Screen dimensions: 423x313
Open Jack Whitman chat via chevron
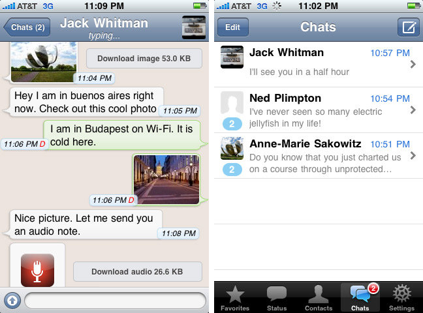413,64
